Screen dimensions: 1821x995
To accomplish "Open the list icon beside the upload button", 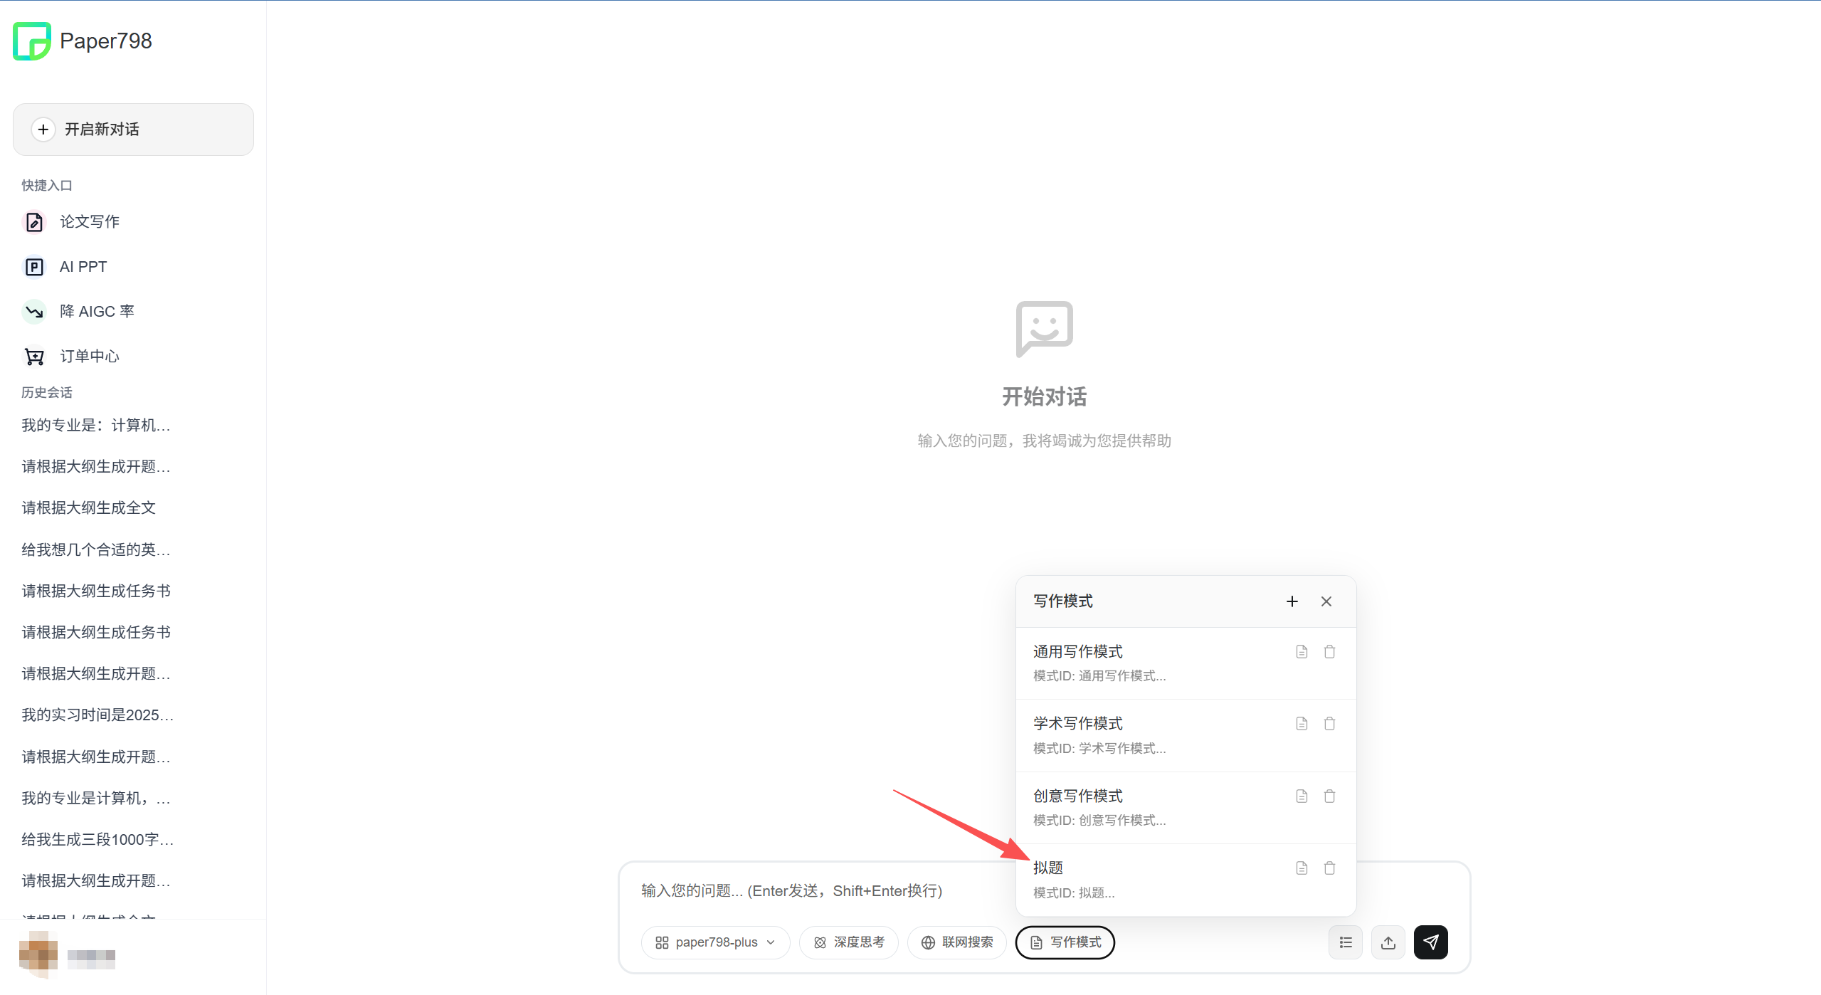I will click(x=1345, y=942).
